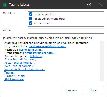
Task: Open the 'bir dosya veya klasör seçin...' link
Action: (x=47, y=46)
